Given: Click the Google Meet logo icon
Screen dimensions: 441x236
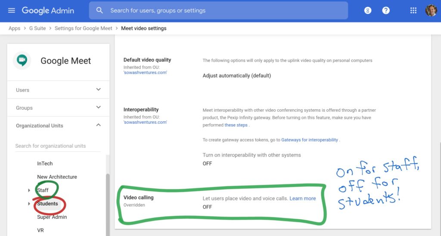Looking at the screenshot, I should 22,60.
